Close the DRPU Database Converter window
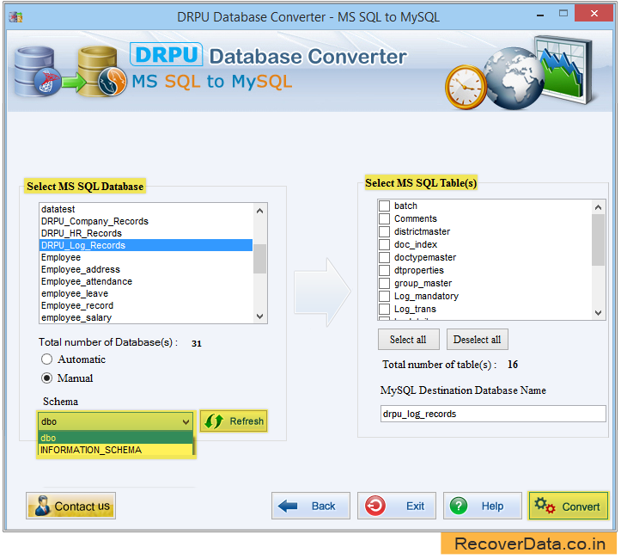The image size is (621, 559). (x=594, y=14)
